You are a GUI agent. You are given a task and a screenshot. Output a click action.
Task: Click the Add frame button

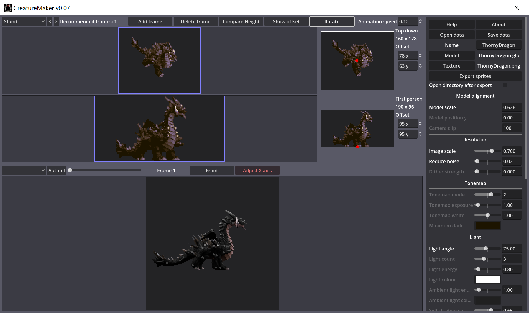point(150,21)
